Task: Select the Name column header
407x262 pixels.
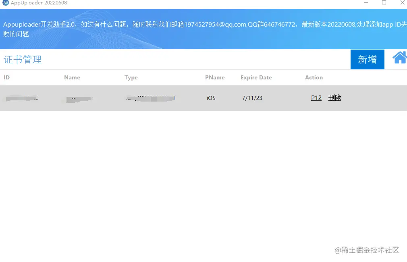Action: click(72, 77)
